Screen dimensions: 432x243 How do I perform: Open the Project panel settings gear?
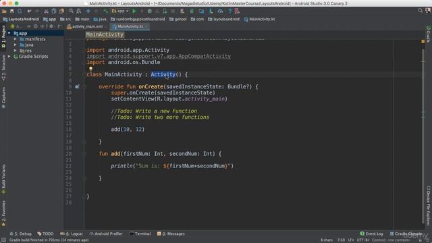(x=51, y=26)
